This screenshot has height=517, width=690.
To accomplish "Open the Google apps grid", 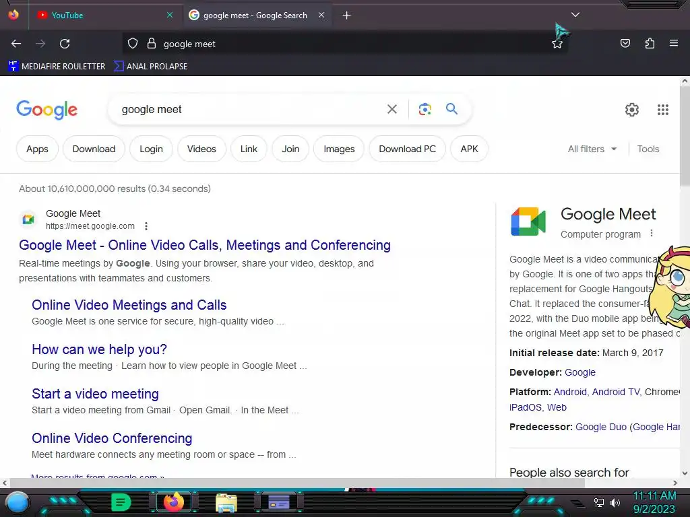I will pos(663,110).
